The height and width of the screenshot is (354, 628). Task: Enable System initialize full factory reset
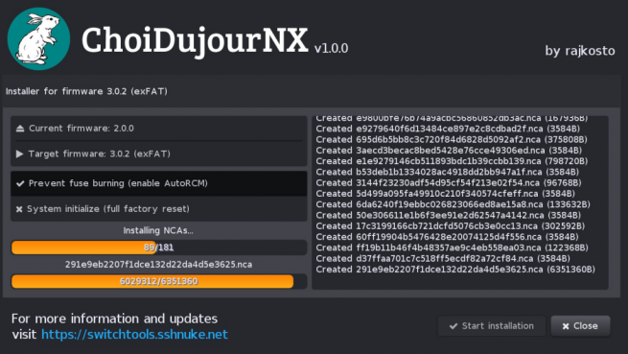coord(158,209)
